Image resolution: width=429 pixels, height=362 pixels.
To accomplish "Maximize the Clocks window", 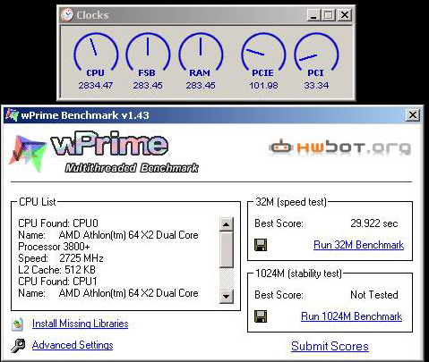I will (329, 15).
